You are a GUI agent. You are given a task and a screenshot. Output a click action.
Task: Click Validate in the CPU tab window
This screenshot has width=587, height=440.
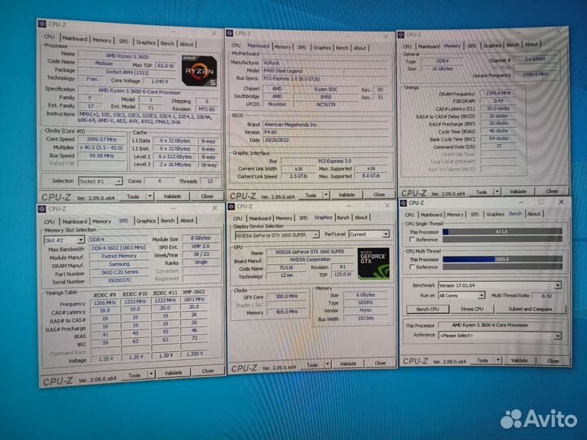pyautogui.click(x=172, y=196)
